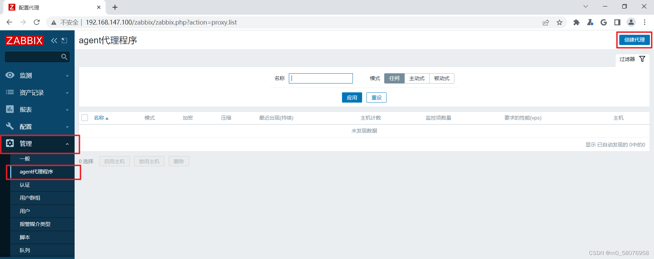Click the list icon for 资产记录
This screenshot has width=654, height=259.
tap(10, 92)
